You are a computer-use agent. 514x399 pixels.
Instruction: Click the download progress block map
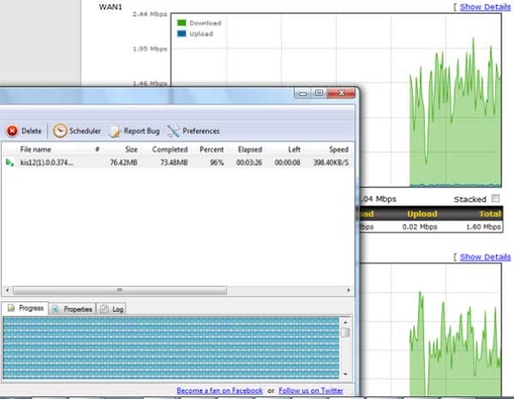(x=171, y=348)
